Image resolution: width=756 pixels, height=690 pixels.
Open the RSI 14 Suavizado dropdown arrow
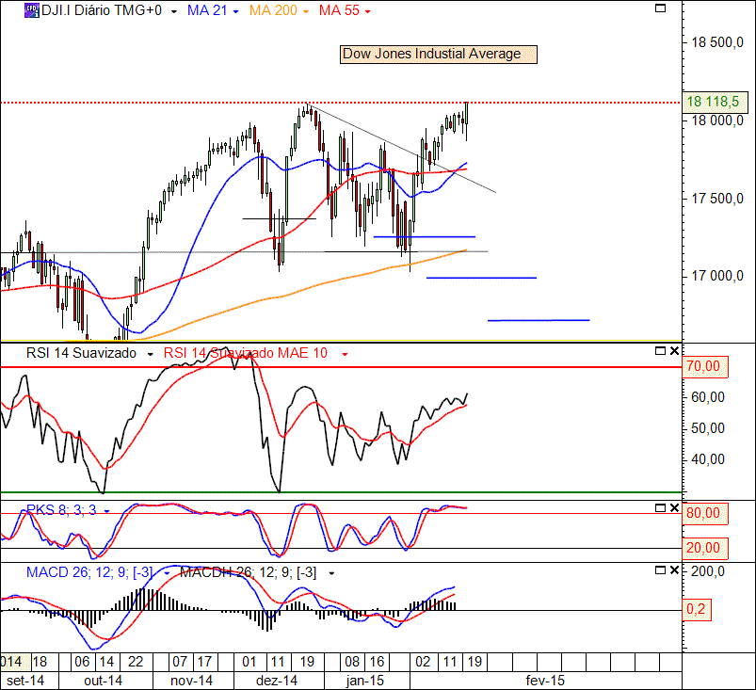pyautogui.click(x=150, y=354)
